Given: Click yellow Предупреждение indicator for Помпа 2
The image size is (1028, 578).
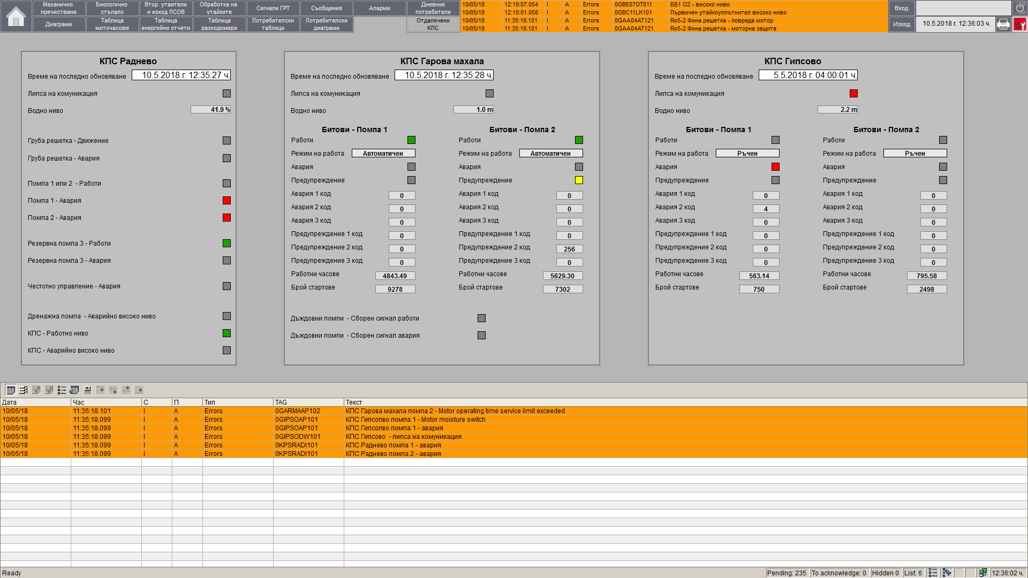Looking at the screenshot, I should coord(579,180).
